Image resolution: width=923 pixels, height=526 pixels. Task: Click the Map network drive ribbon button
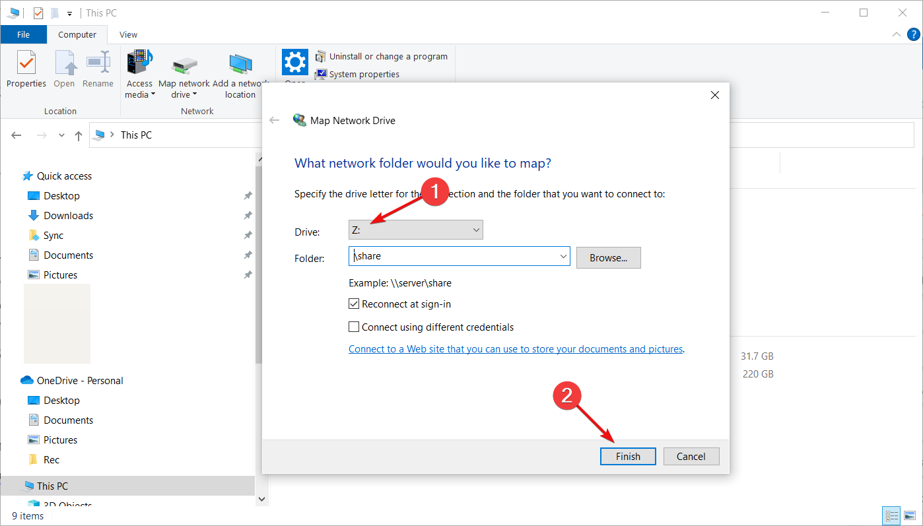coord(184,74)
